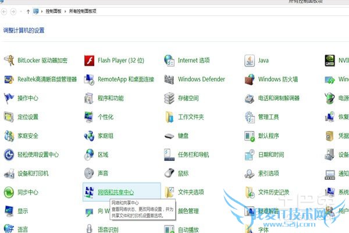Open the 设备和打印机 icon
Screen dimensions: 349x233
pyautogui.click(x=9, y=174)
